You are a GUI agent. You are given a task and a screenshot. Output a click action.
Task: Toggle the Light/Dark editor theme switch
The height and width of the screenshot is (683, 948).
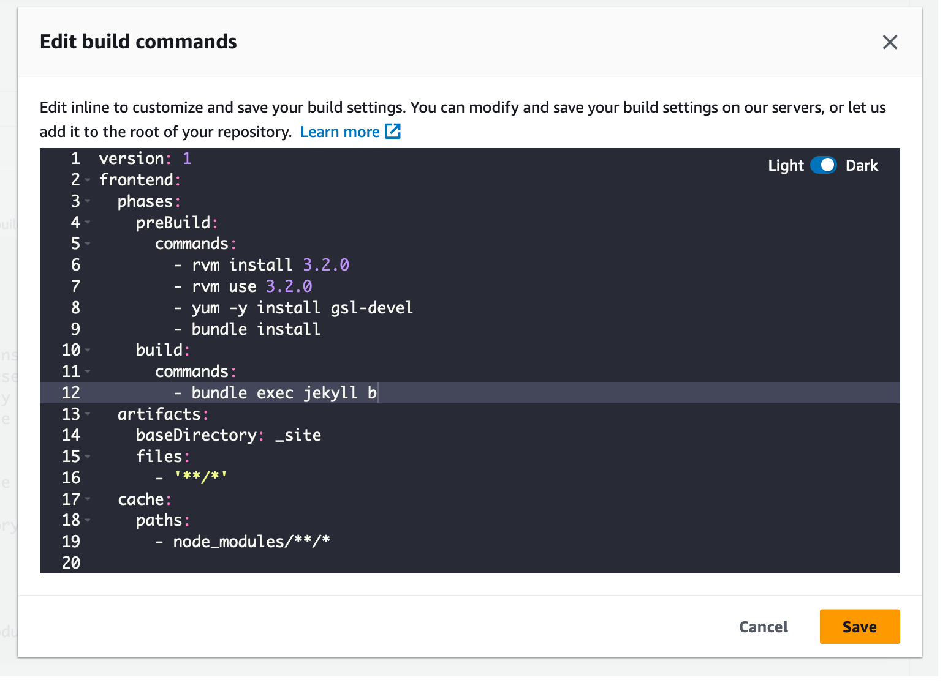(x=823, y=165)
